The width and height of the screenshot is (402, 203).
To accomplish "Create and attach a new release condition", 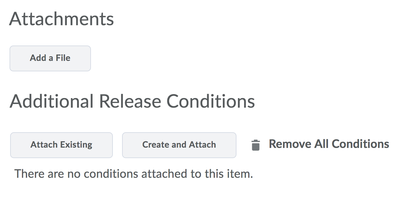I will tap(179, 145).
